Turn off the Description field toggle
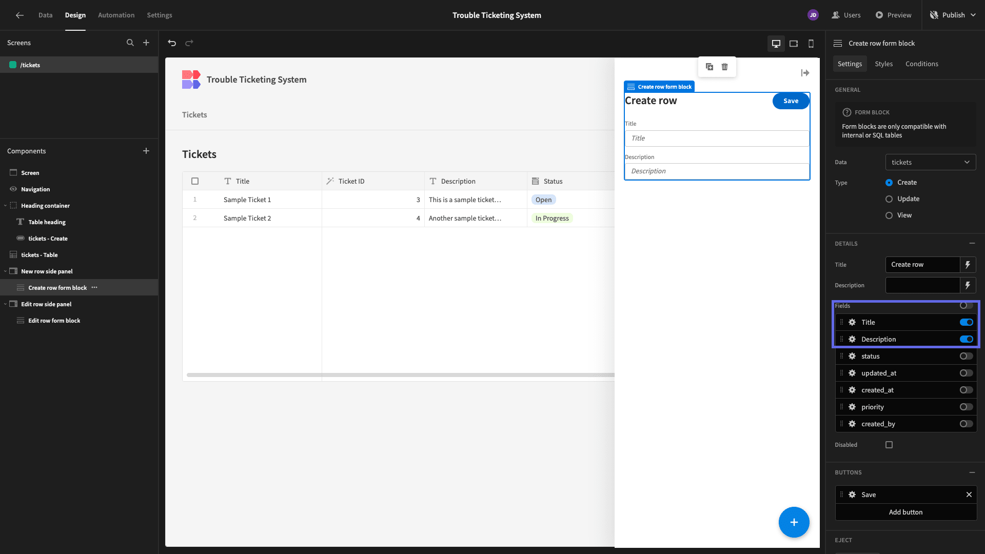985x554 pixels. coord(966,339)
